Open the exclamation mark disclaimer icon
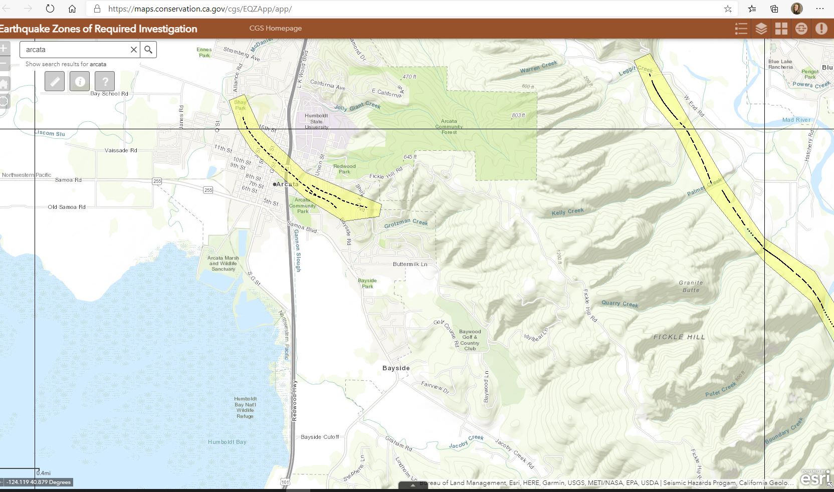834x492 pixels. 821,29
